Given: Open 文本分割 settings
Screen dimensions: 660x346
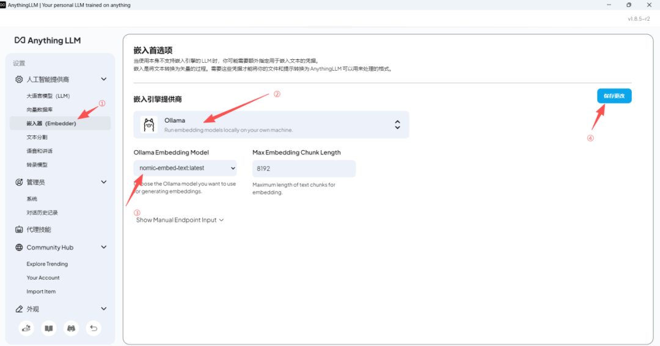Looking at the screenshot, I should 37,137.
